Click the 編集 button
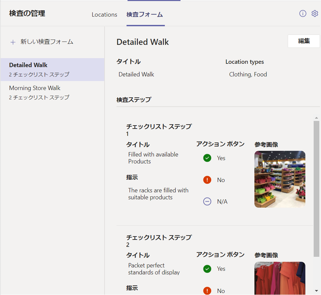Viewport: 321px width, 295px height. pos(304,41)
